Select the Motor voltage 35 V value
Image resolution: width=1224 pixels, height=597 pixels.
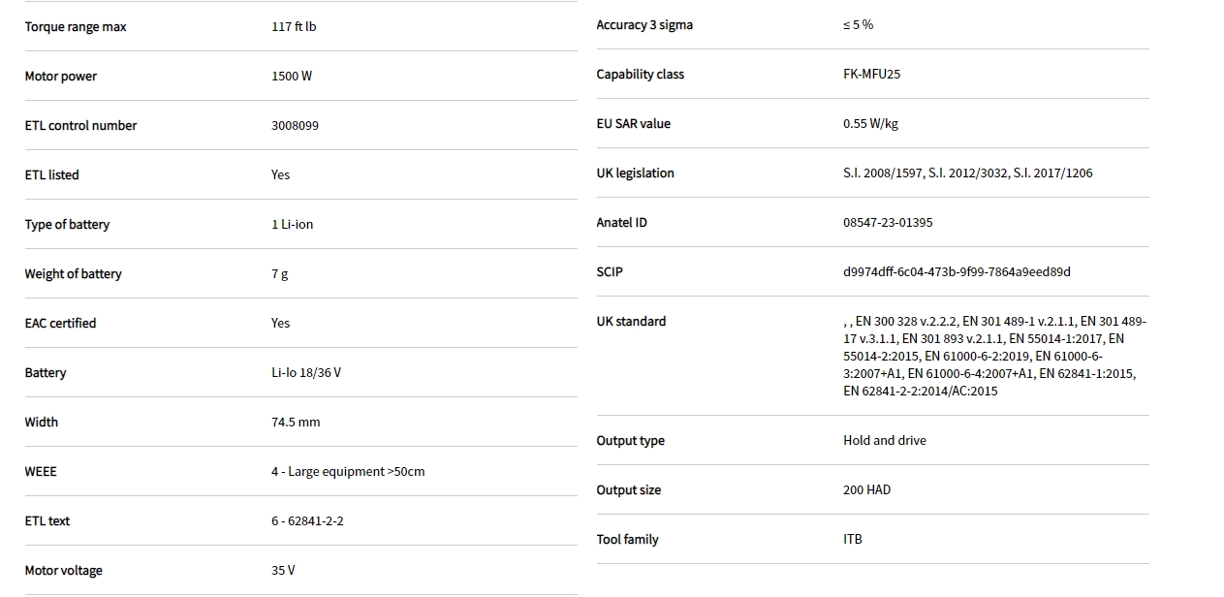click(x=283, y=571)
